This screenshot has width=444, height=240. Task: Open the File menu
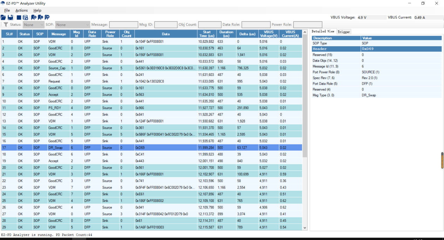pyautogui.click(x=7, y=10)
